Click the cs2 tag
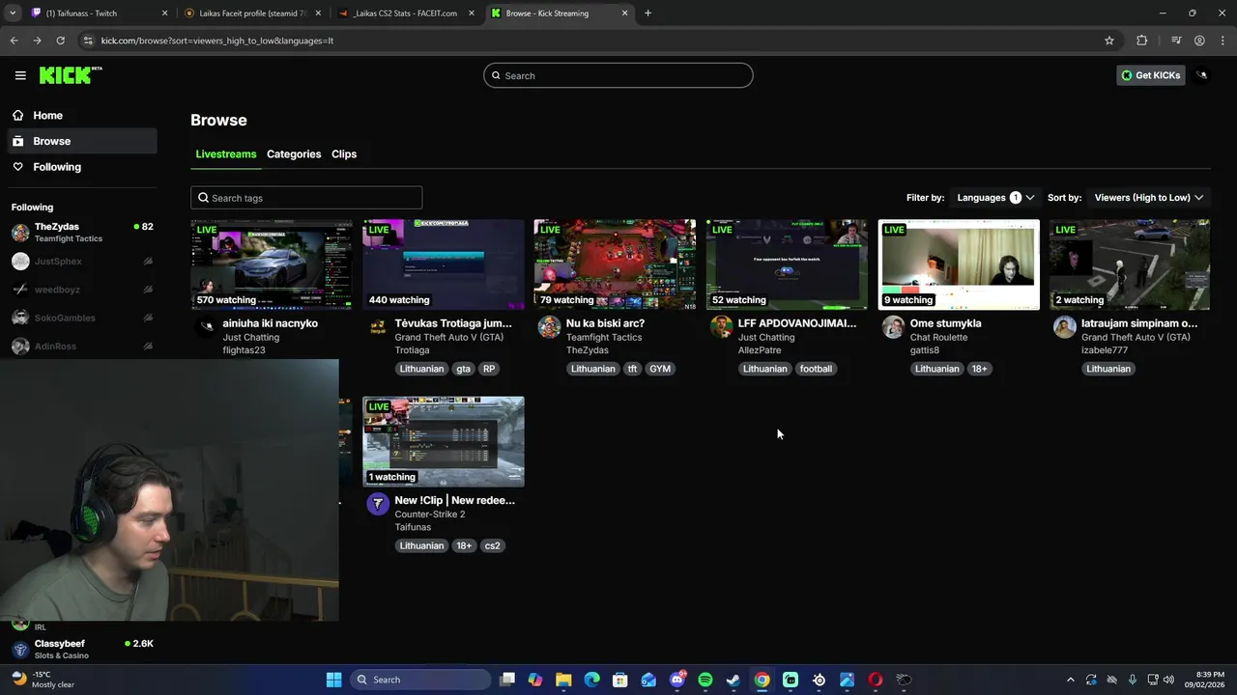The height and width of the screenshot is (695, 1237). point(493,545)
